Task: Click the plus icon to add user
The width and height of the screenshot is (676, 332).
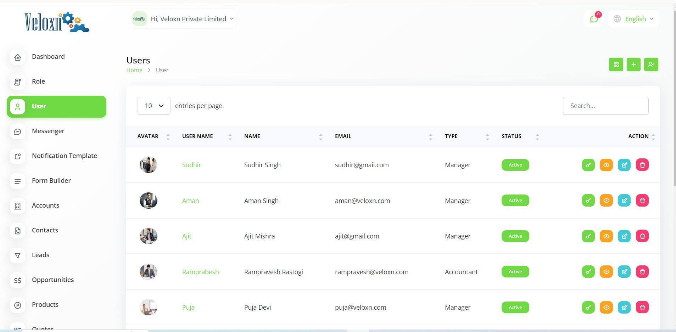Action: [633, 64]
